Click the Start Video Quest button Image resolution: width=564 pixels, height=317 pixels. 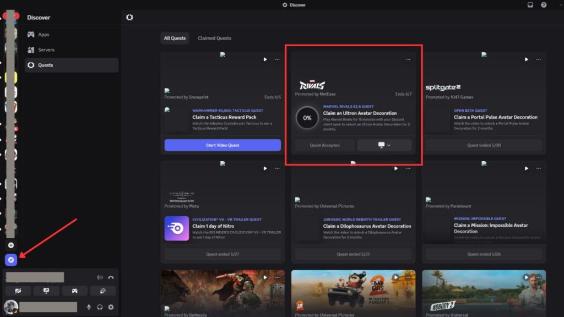pos(223,145)
